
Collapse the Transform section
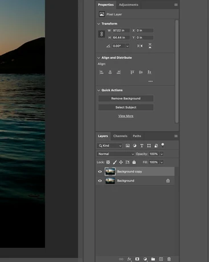pyautogui.click(x=99, y=24)
